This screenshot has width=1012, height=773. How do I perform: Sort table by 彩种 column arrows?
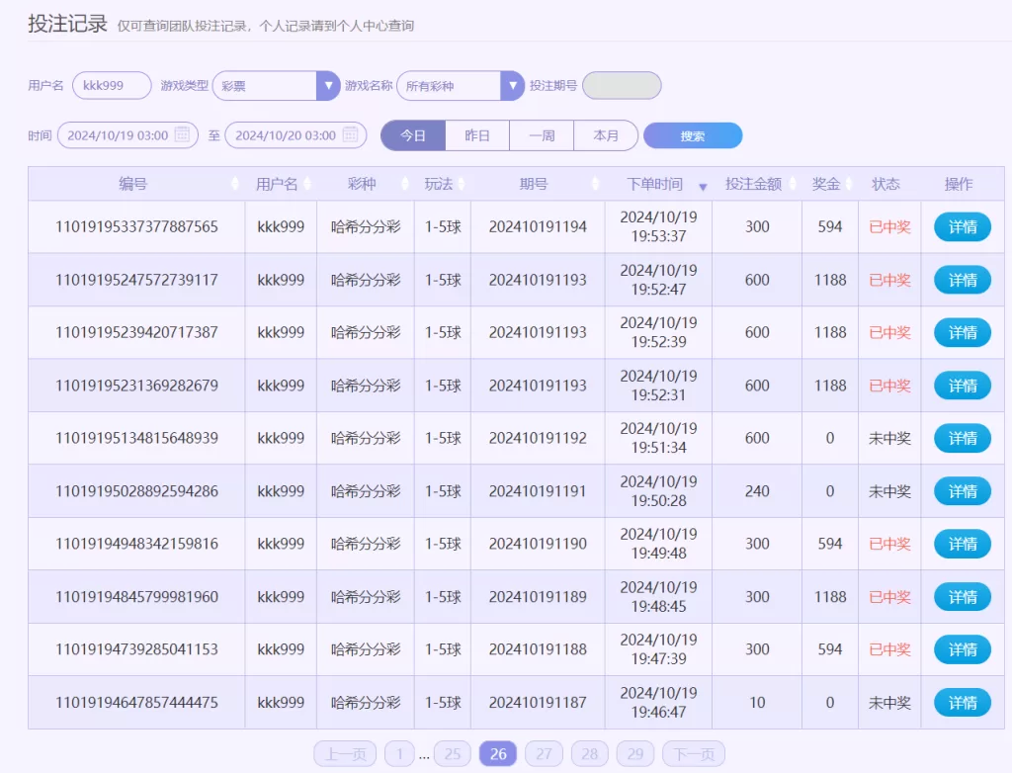pyautogui.click(x=404, y=184)
